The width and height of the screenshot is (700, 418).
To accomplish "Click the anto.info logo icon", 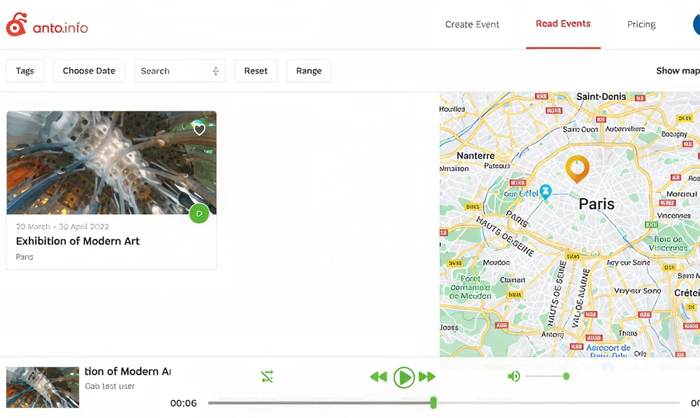I will 17,25.
